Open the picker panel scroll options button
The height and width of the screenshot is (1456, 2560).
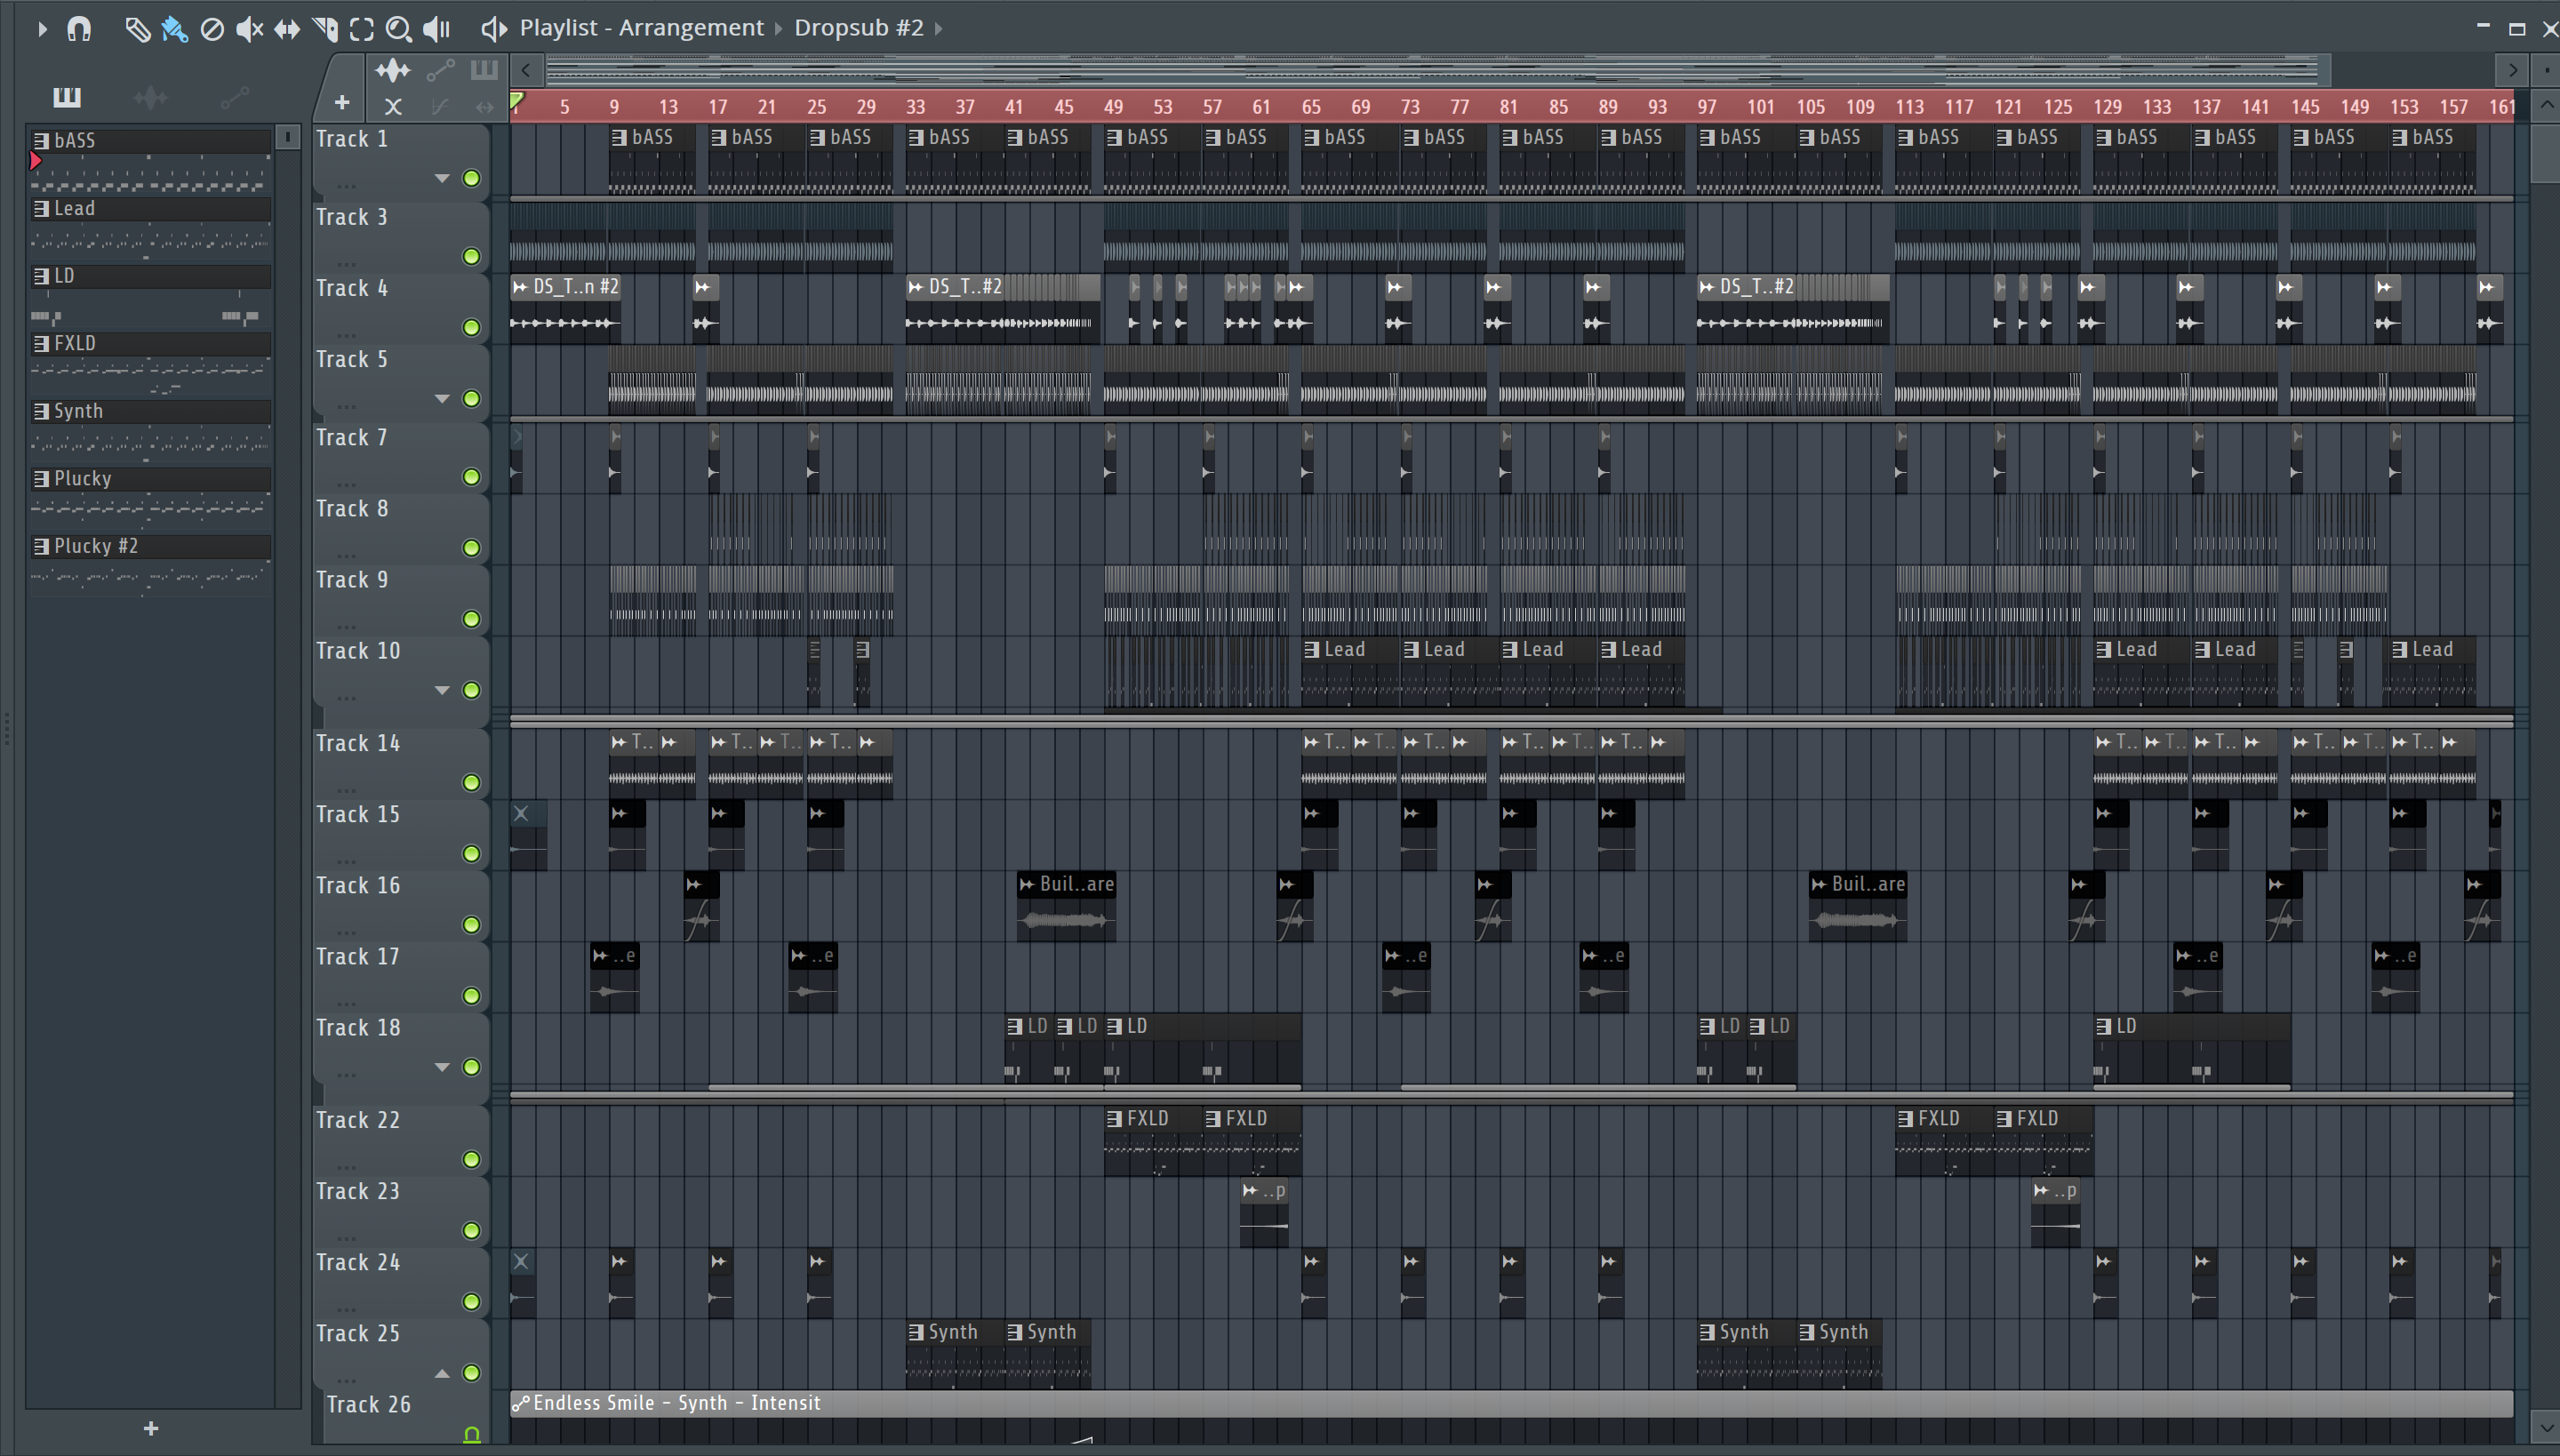click(x=287, y=137)
